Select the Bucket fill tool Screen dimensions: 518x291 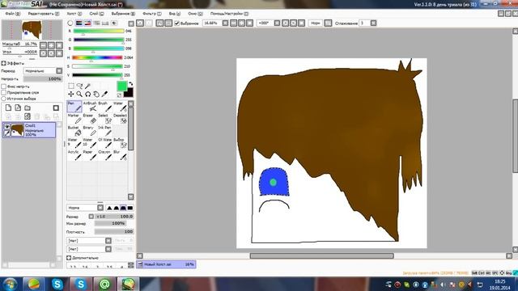(x=74, y=131)
